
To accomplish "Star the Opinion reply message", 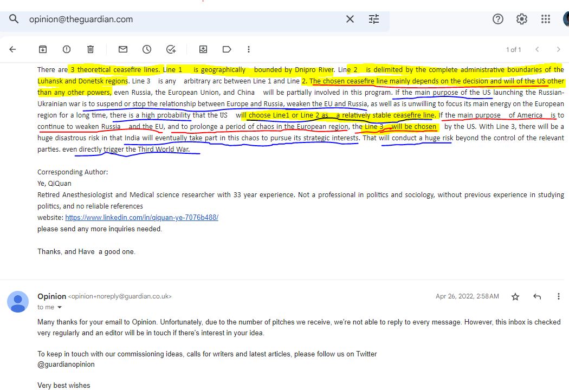I will click(515, 297).
